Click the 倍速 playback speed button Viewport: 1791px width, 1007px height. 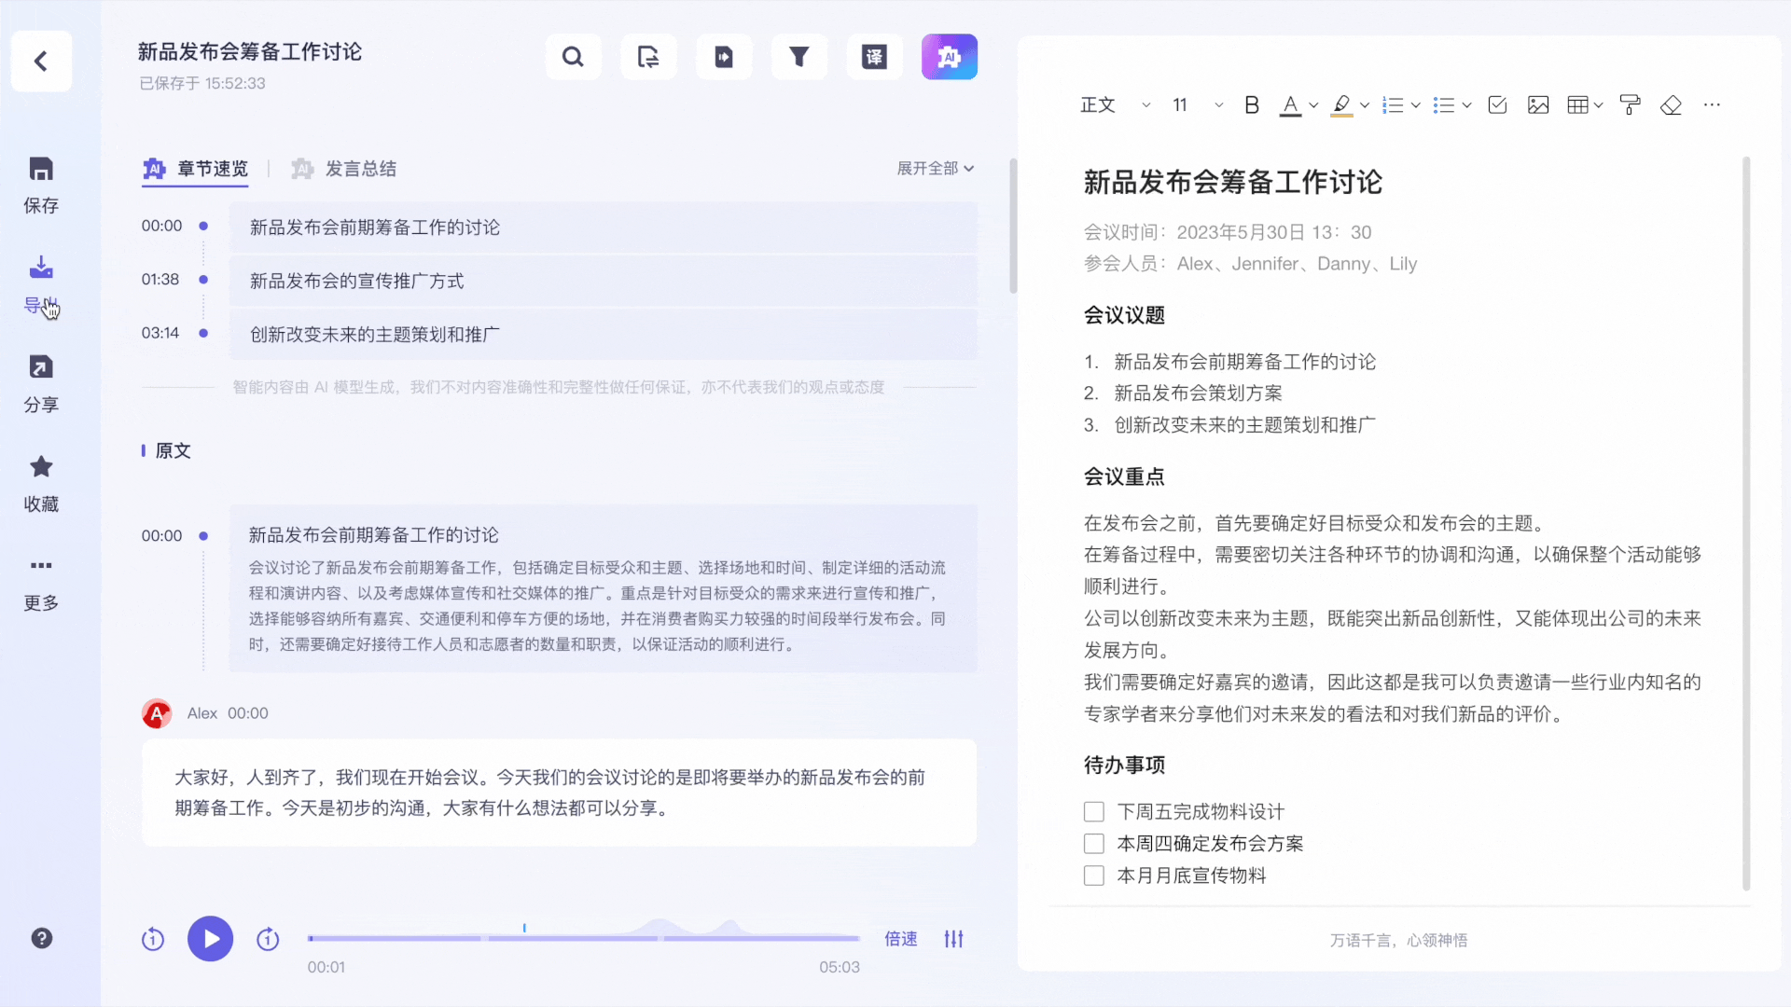[x=898, y=939]
